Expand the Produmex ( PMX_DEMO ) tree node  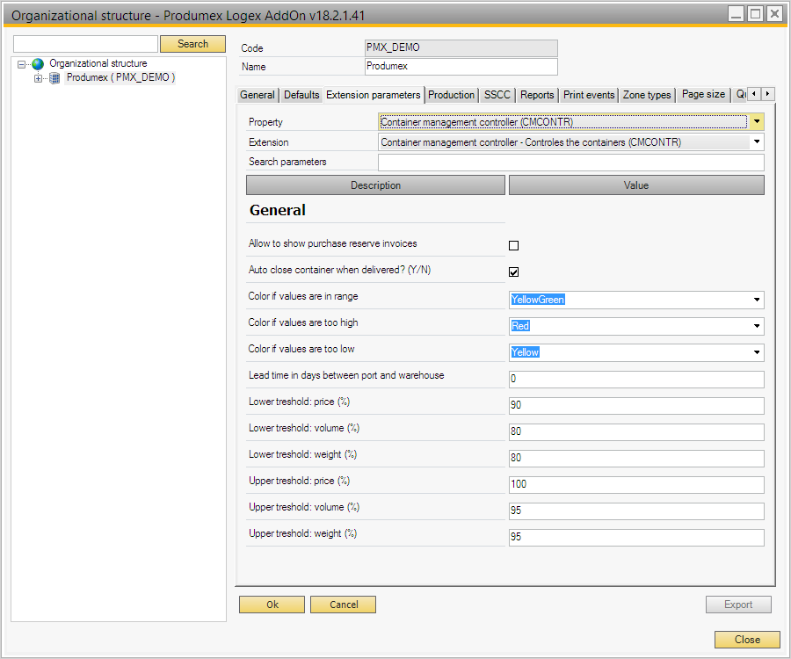[38, 78]
